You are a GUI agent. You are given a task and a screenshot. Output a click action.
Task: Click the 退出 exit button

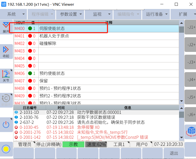tap(174, 153)
